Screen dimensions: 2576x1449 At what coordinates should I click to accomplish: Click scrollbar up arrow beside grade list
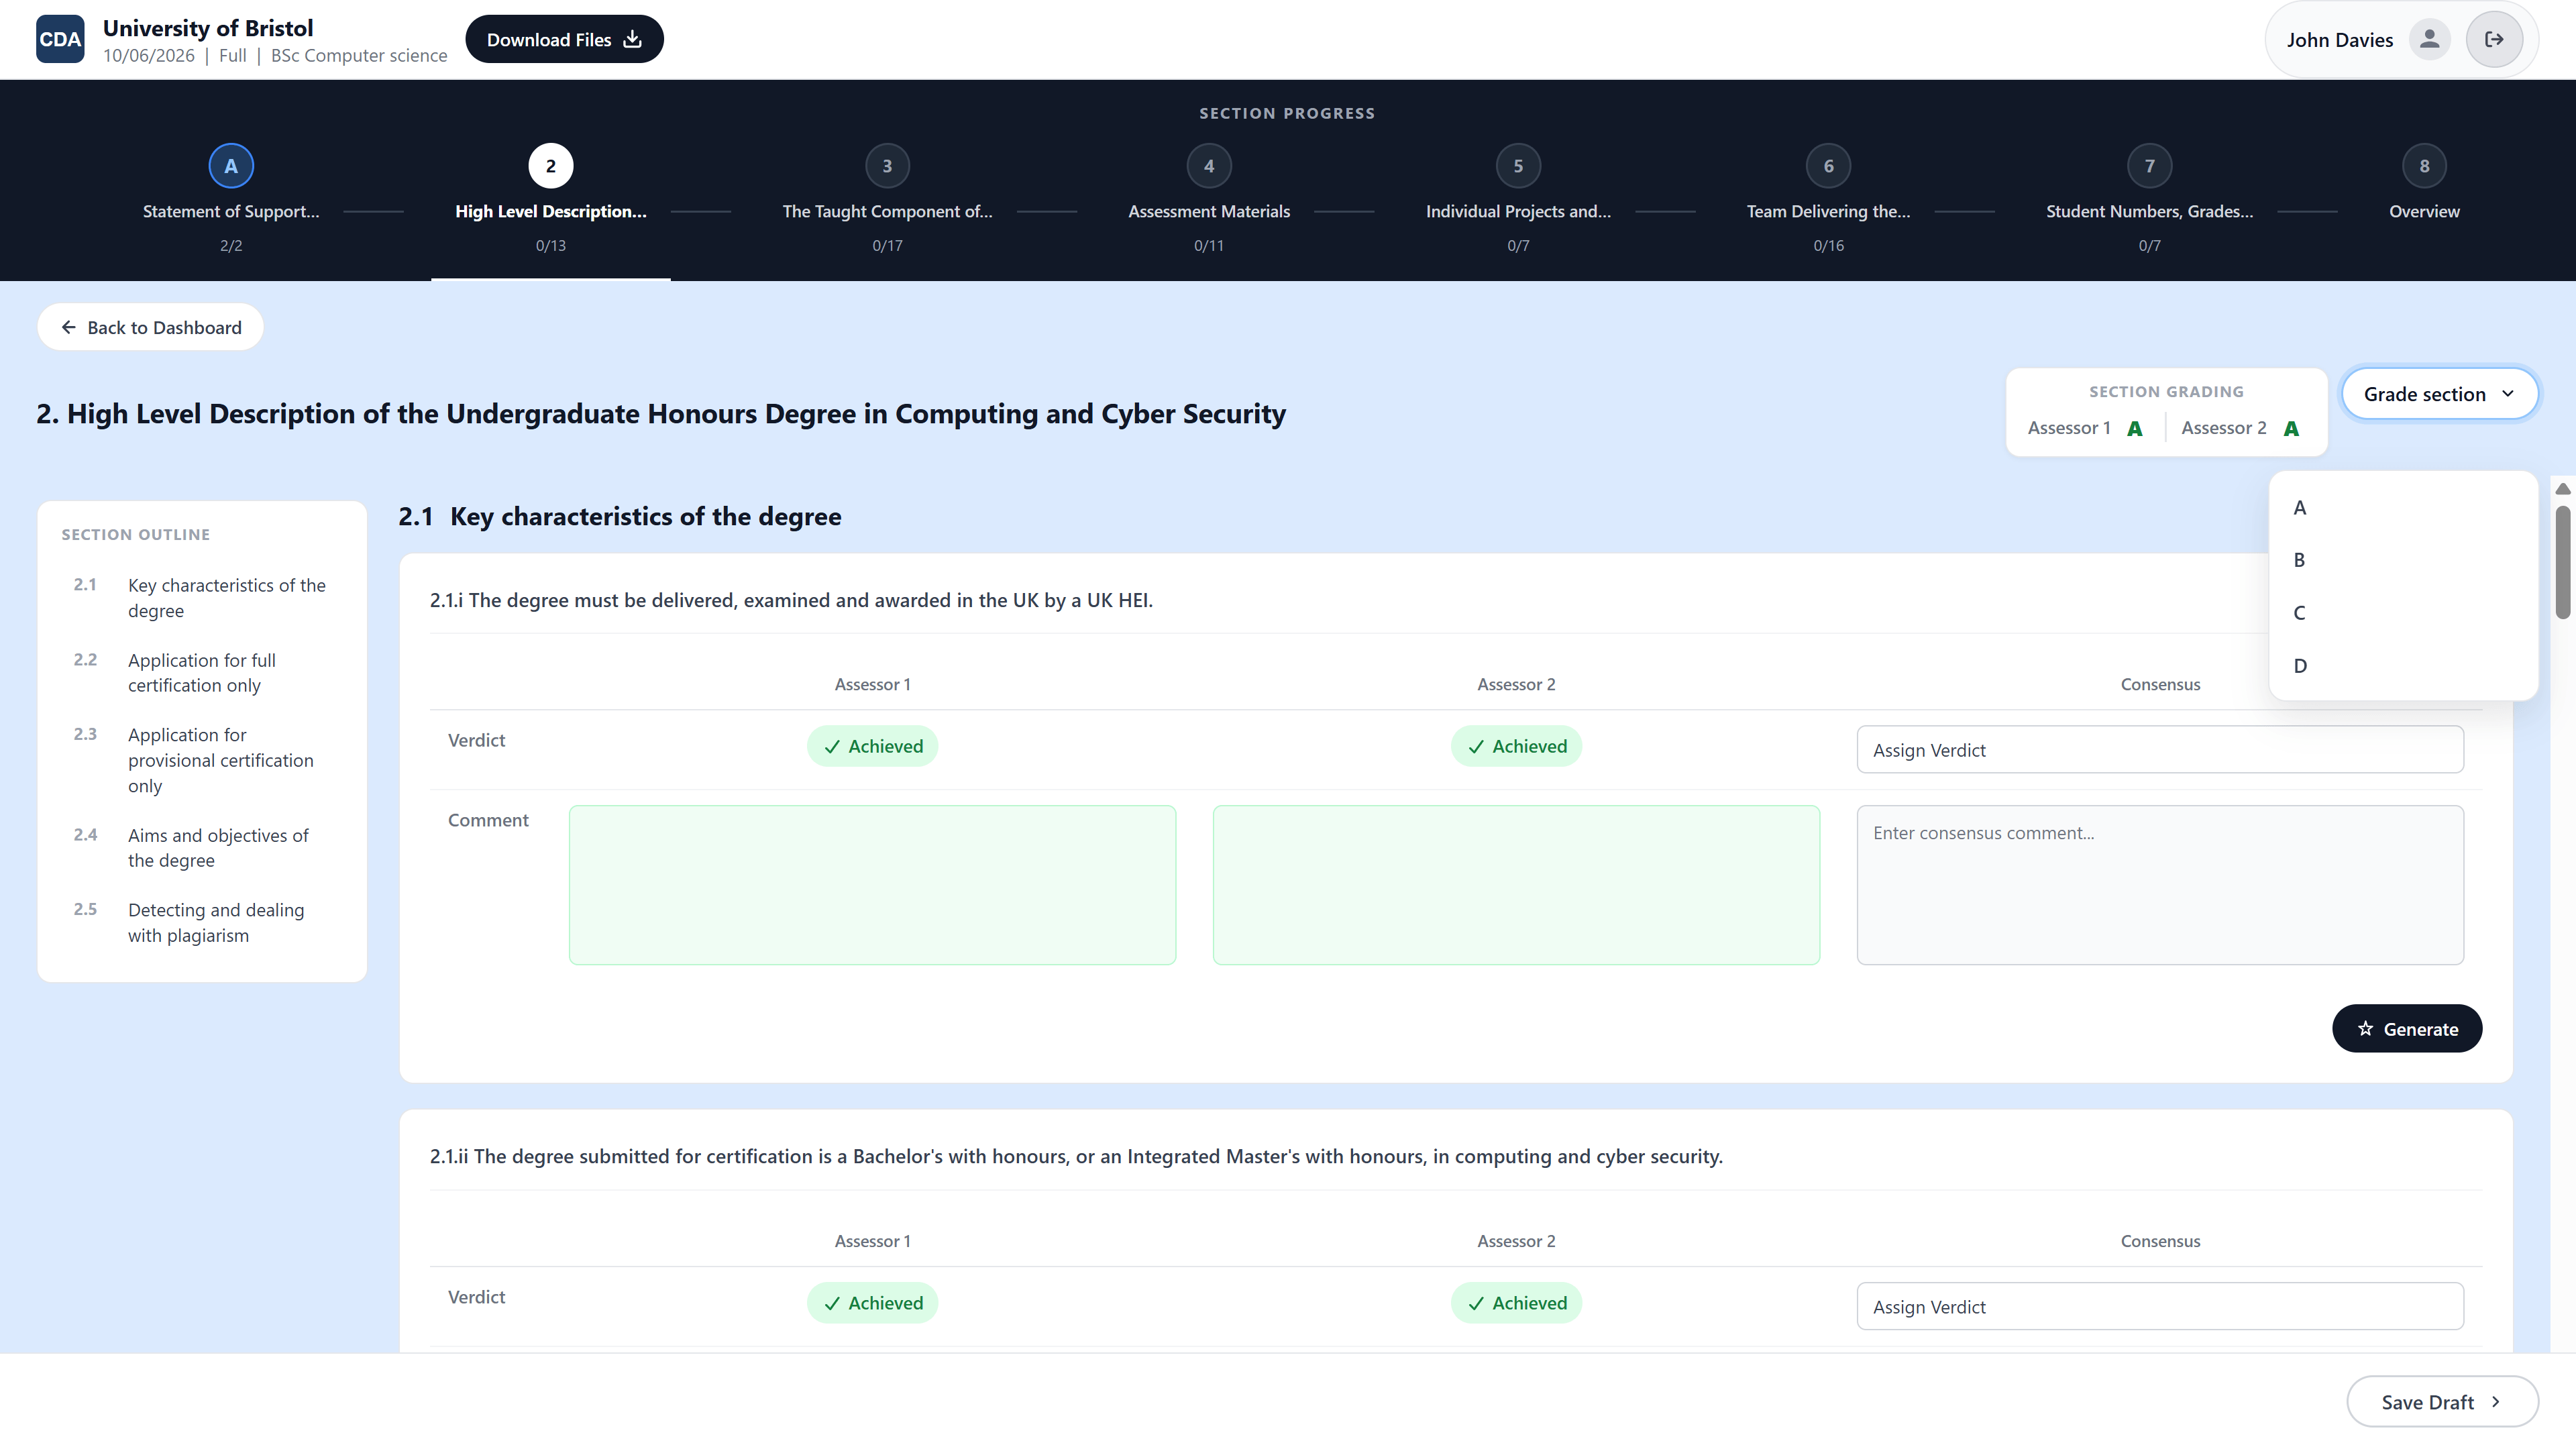tap(2562, 489)
